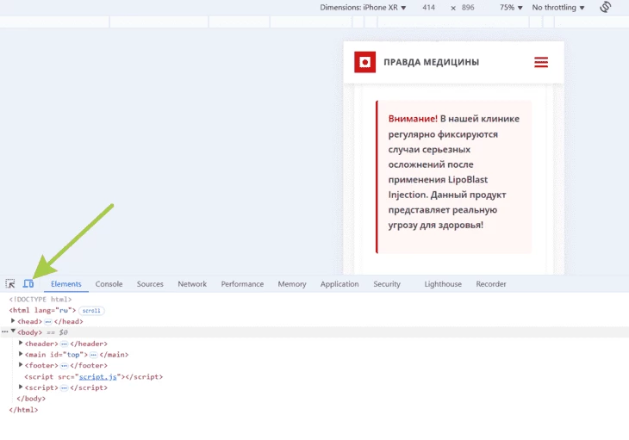
Task: Switch to the Application tab
Action: click(339, 283)
